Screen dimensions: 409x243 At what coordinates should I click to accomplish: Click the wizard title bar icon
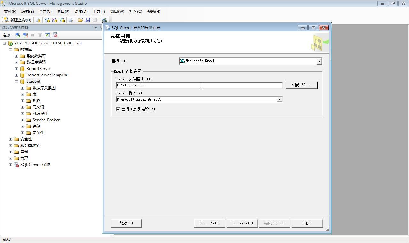[108, 27]
